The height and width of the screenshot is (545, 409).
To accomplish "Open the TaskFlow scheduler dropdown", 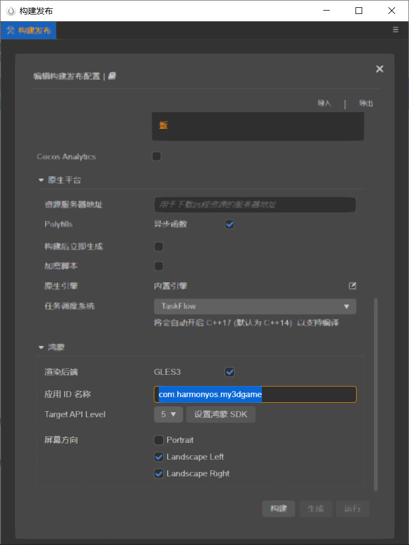I will coord(255,306).
